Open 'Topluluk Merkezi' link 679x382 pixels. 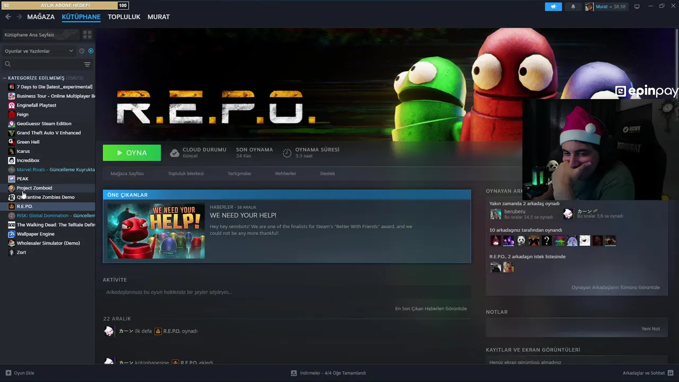(186, 173)
